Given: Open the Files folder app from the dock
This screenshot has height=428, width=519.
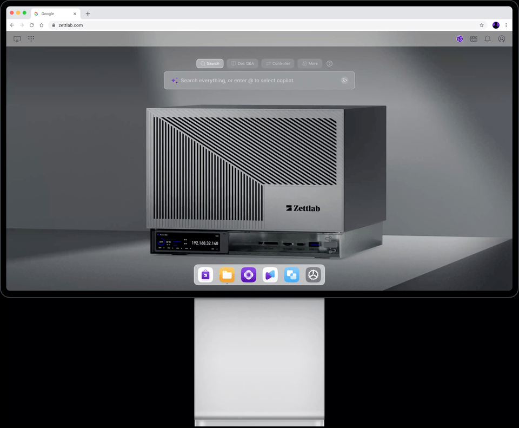Looking at the screenshot, I should pyautogui.click(x=227, y=275).
